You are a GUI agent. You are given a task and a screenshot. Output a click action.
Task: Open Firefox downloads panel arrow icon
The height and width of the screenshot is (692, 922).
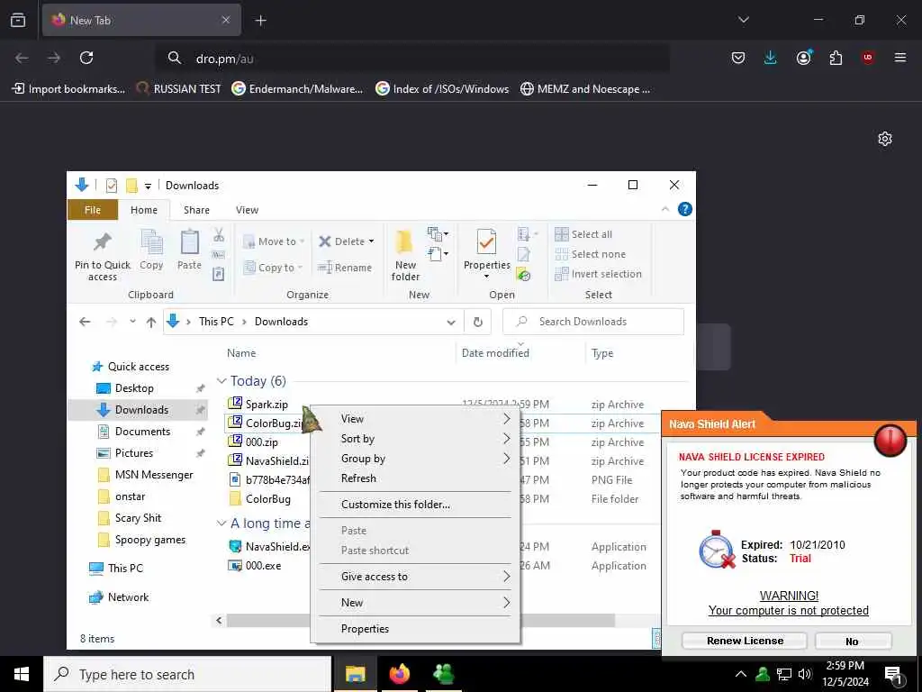click(x=771, y=58)
